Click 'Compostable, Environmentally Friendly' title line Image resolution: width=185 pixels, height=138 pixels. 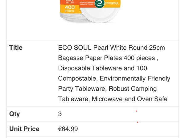114,79
